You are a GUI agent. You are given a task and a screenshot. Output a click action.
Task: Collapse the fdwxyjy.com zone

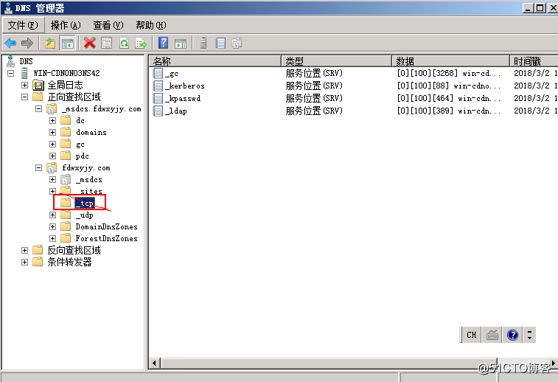[x=39, y=167]
